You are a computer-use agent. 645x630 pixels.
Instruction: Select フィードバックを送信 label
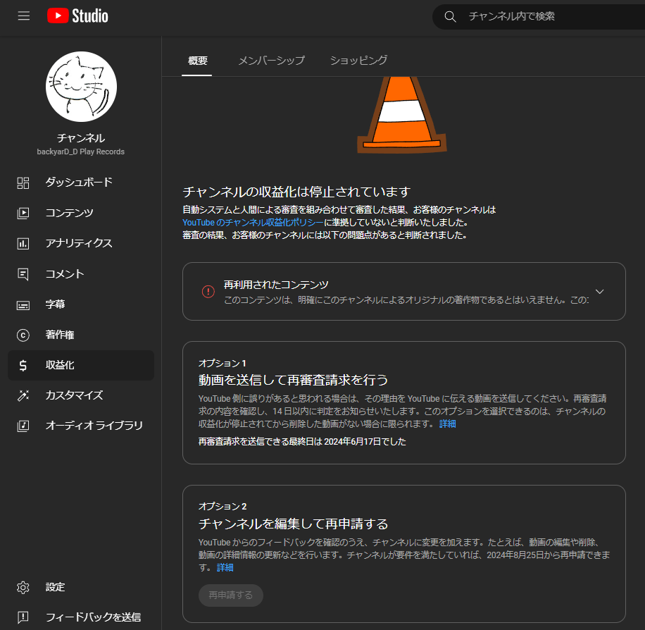(x=93, y=617)
